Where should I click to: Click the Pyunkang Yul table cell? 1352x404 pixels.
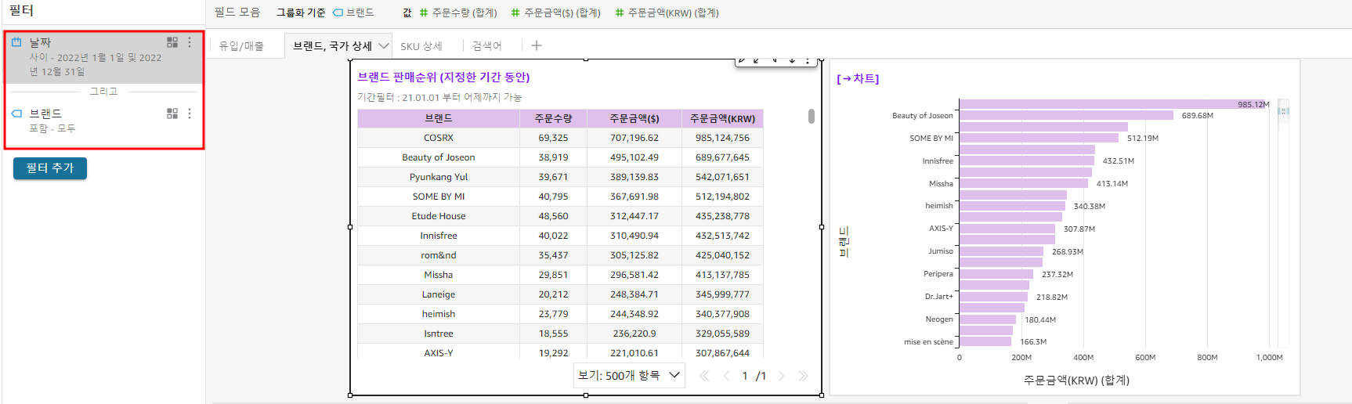[439, 177]
